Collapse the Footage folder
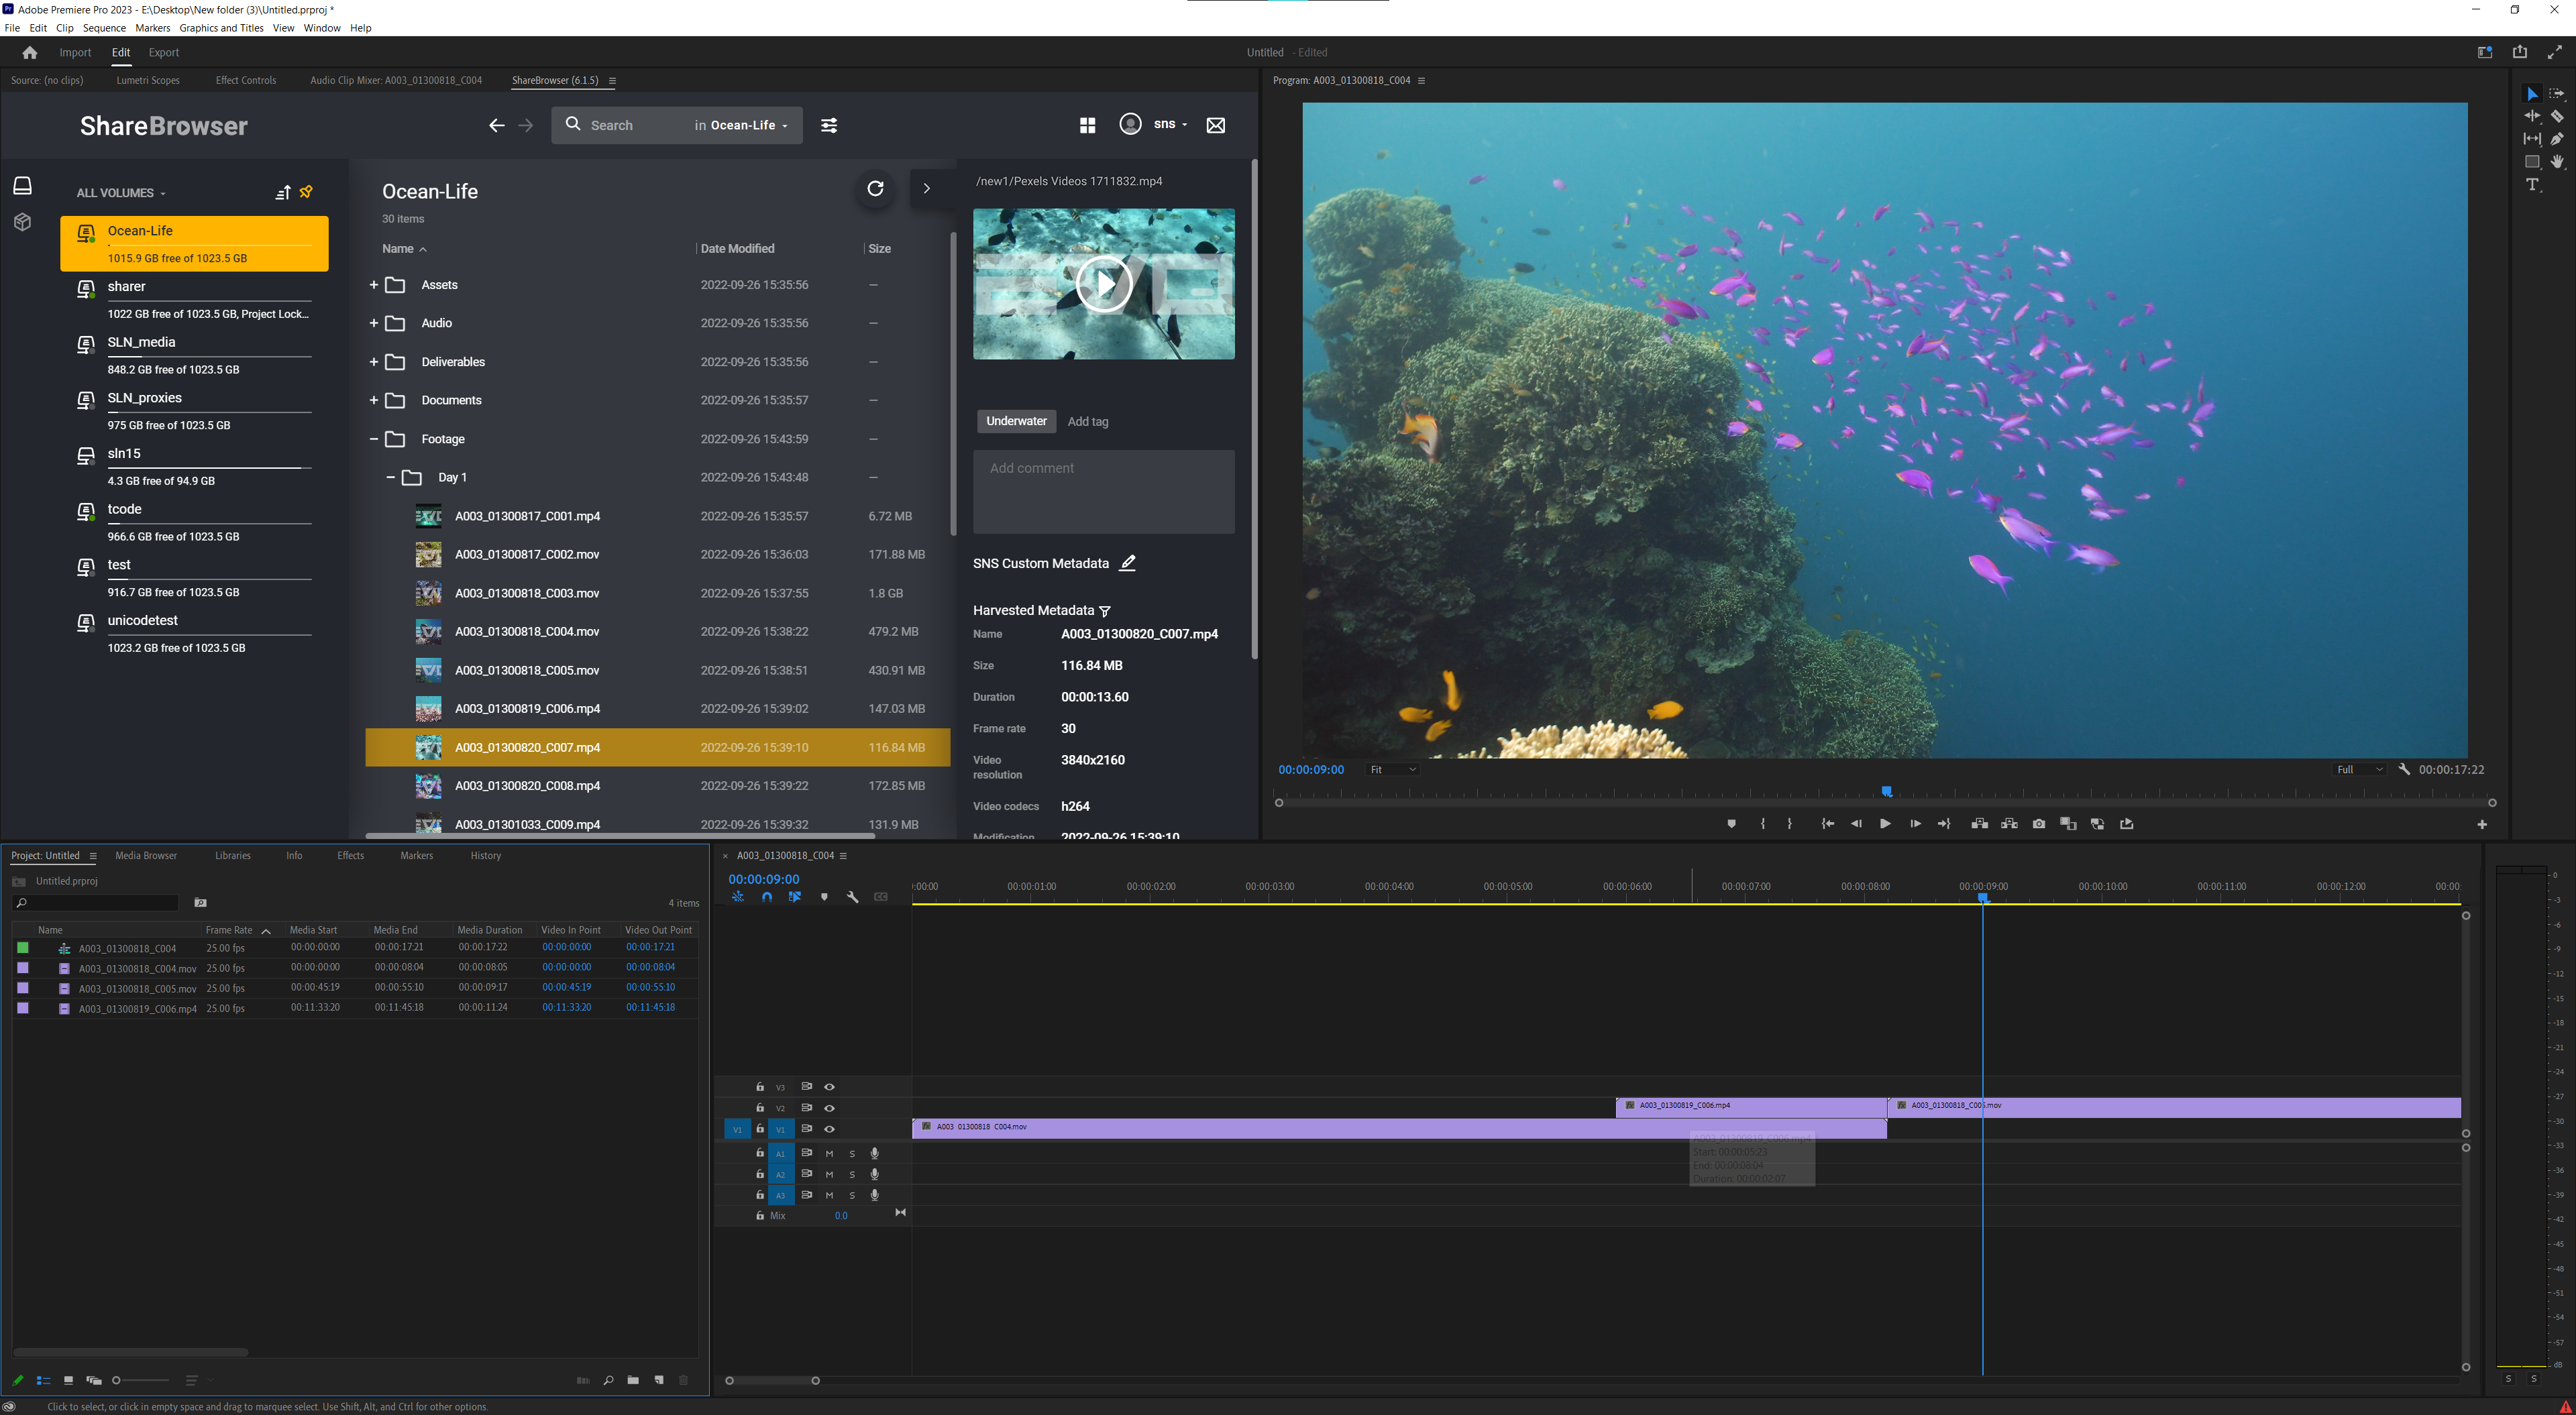The image size is (2576, 1415). point(374,439)
